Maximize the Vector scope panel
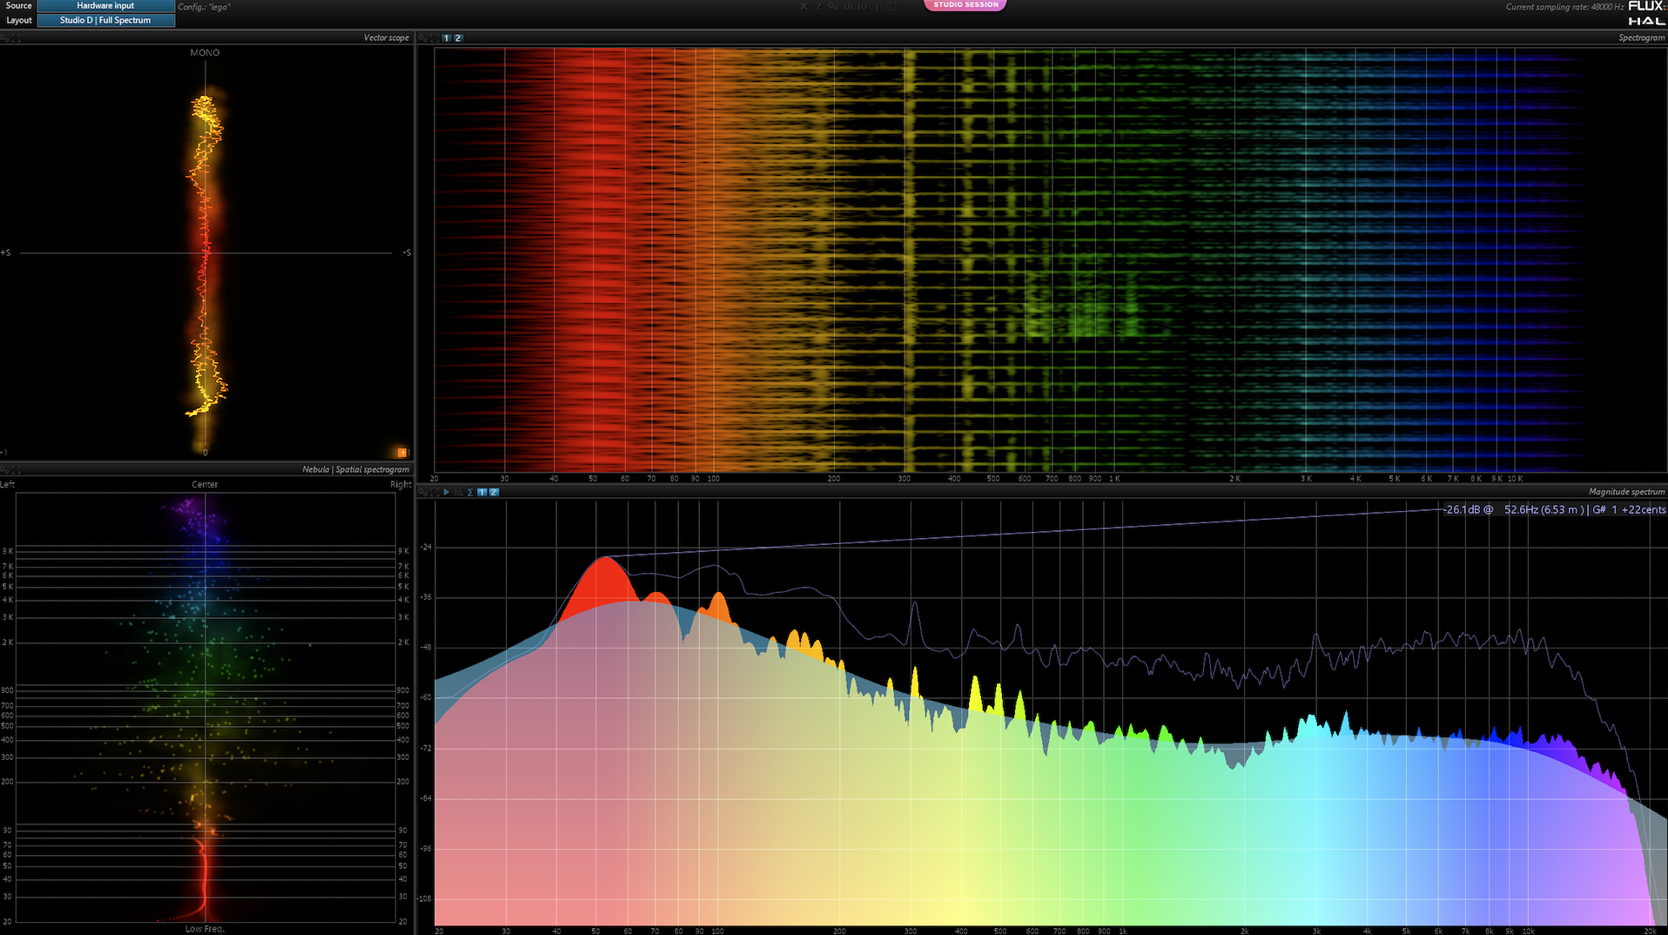The image size is (1668, 935). 17,38
